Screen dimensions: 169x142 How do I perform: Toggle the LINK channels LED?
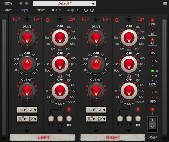click(152, 20)
